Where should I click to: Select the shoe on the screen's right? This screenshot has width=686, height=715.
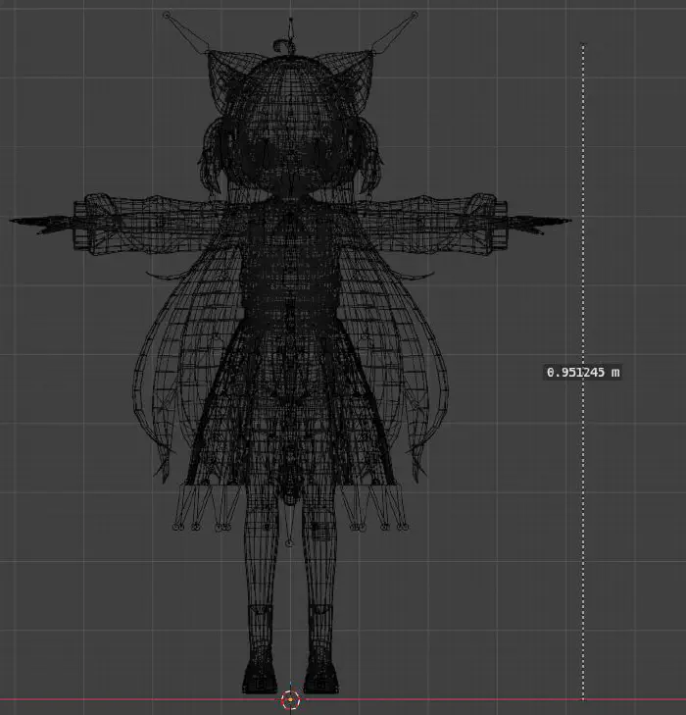click(x=319, y=677)
